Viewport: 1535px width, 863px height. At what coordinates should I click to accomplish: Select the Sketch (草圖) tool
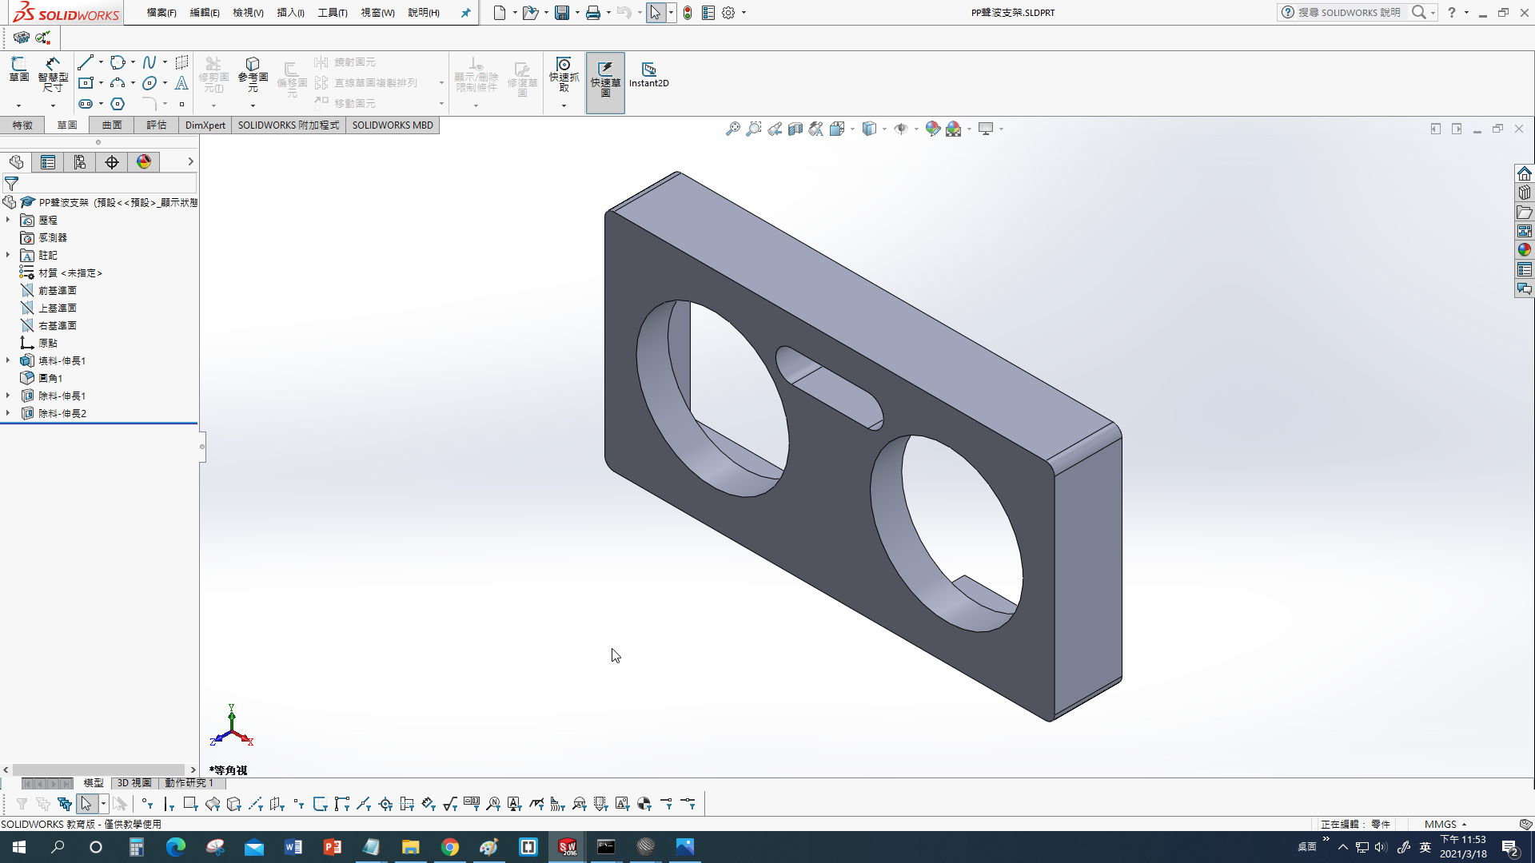click(19, 70)
